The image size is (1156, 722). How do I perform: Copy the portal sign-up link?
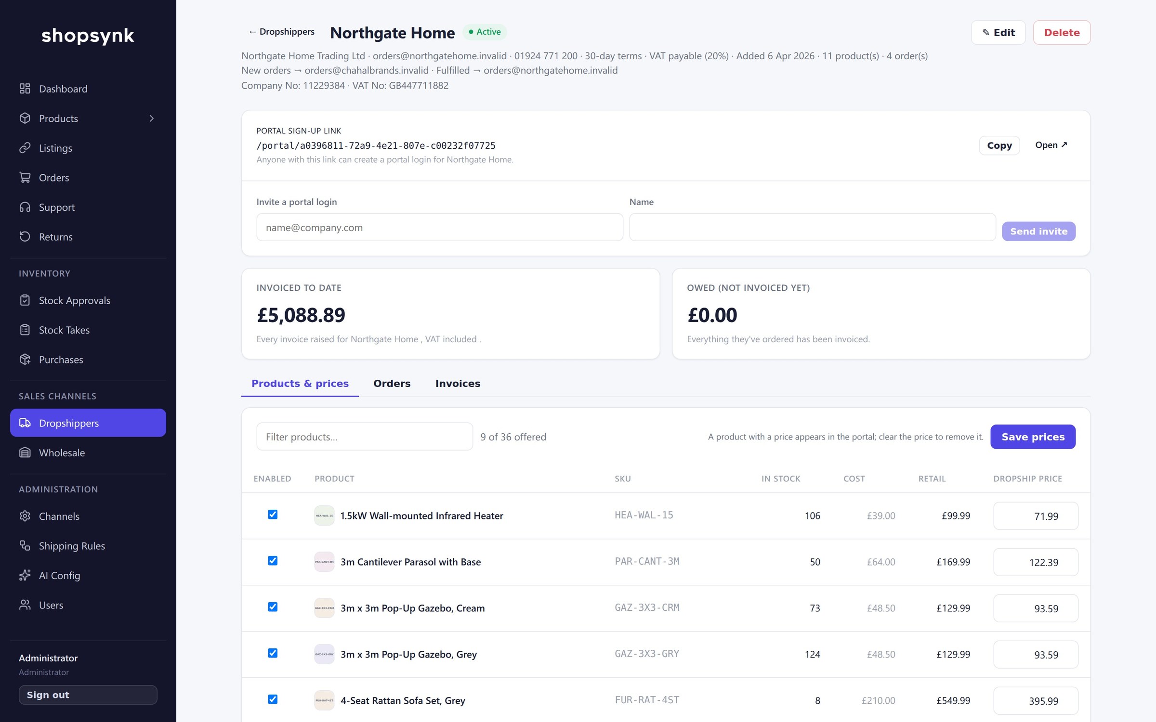[999, 145]
